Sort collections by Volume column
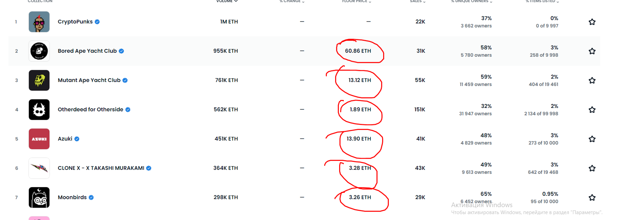Image resolution: width=620 pixels, height=220 pixels. click(227, 1)
